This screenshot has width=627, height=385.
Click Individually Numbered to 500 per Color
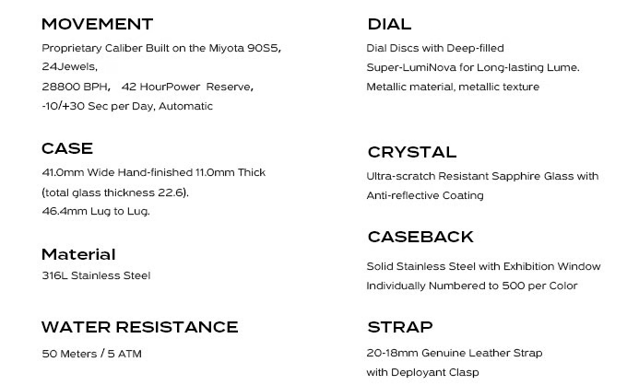(x=472, y=286)
